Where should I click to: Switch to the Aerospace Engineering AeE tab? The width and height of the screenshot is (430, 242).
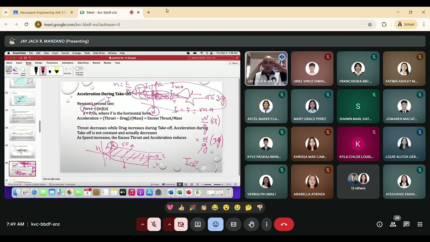[x=43, y=12]
